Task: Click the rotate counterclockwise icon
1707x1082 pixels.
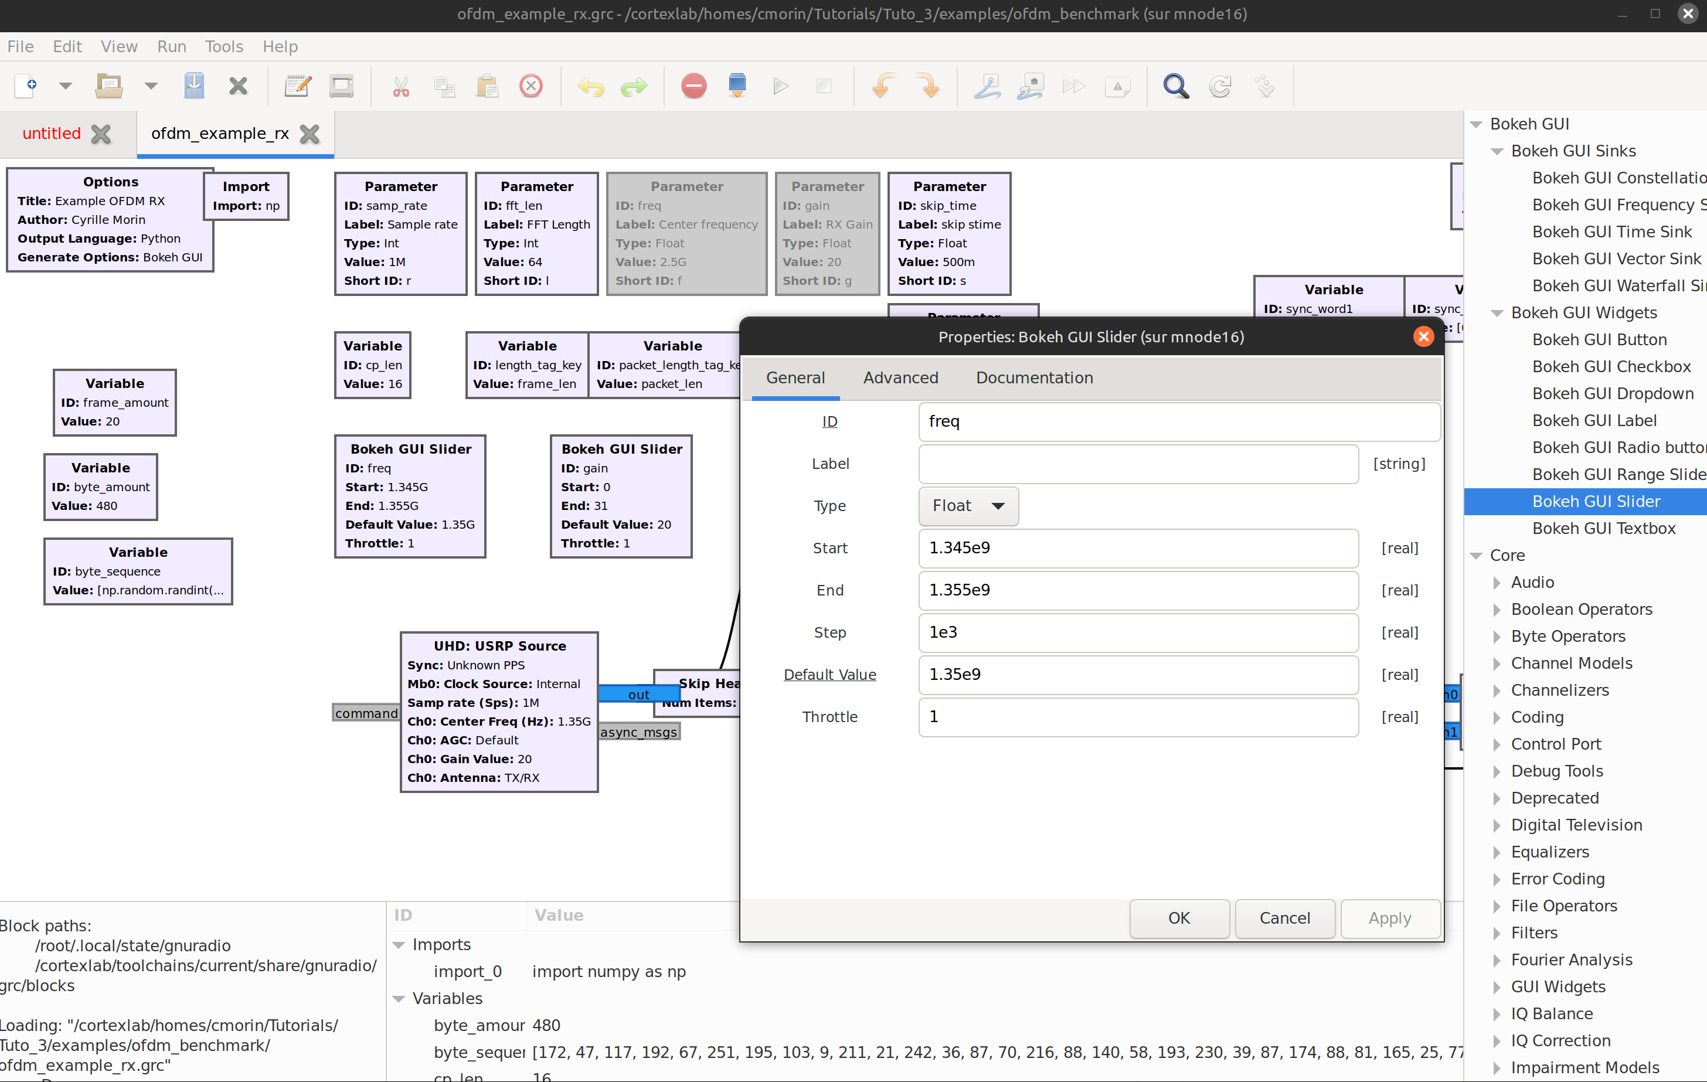Action: coord(883,86)
